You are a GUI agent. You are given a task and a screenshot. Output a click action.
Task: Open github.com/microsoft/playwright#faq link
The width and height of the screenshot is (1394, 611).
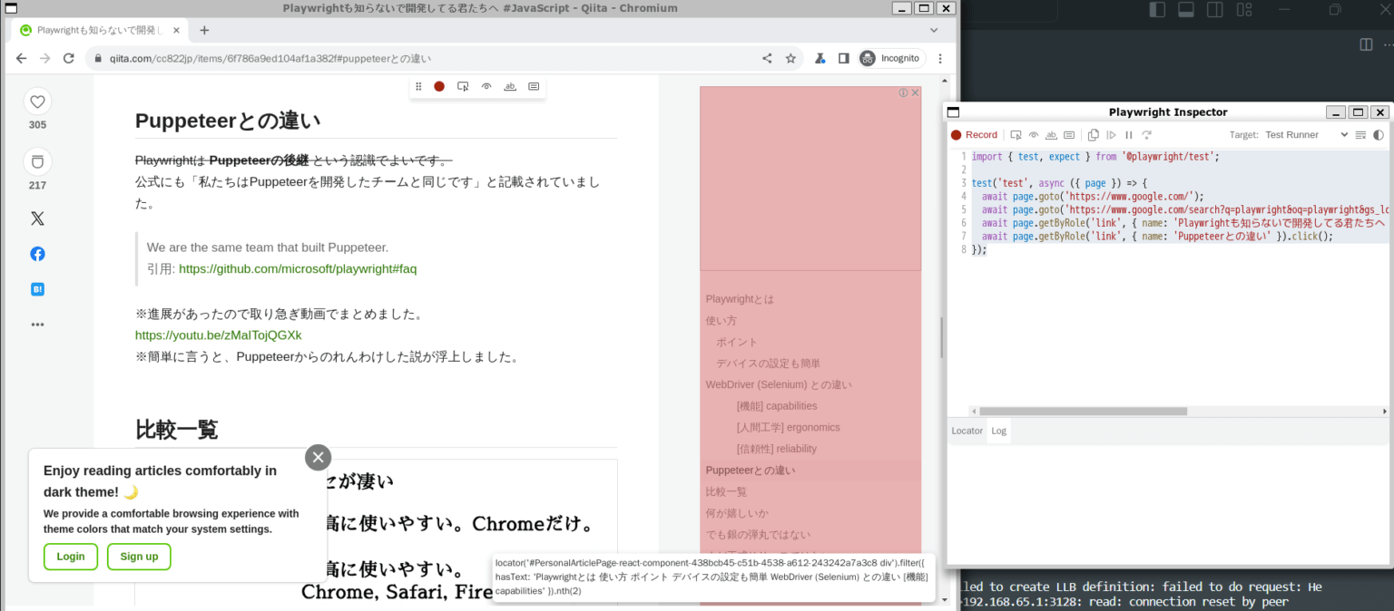[x=298, y=269]
